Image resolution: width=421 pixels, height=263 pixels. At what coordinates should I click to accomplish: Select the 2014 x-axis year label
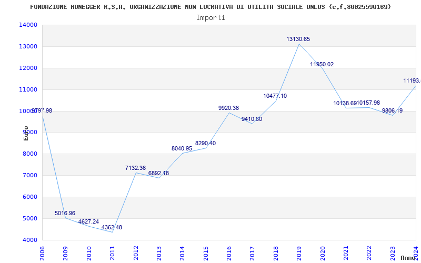(x=182, y=253)
